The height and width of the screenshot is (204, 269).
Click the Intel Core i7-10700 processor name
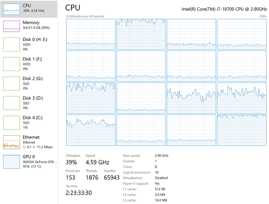(x=223, y=8)
